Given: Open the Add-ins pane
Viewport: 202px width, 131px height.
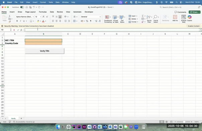Looking at the screenshot, I should click(x=175, y=18).
